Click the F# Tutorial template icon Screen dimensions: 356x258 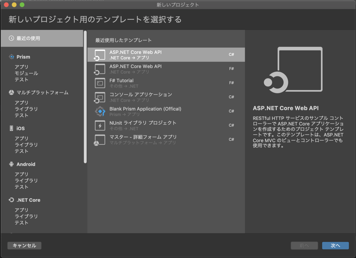click(x=100, y=83)
